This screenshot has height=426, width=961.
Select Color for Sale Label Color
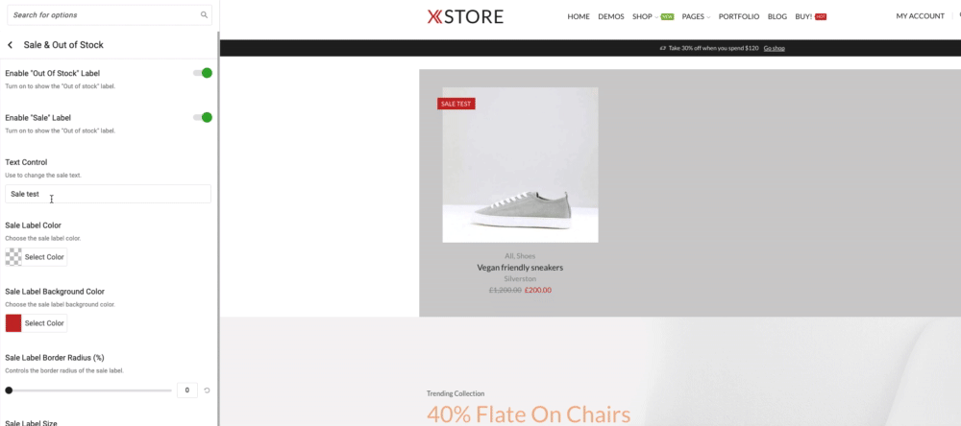tap(37, 257)
